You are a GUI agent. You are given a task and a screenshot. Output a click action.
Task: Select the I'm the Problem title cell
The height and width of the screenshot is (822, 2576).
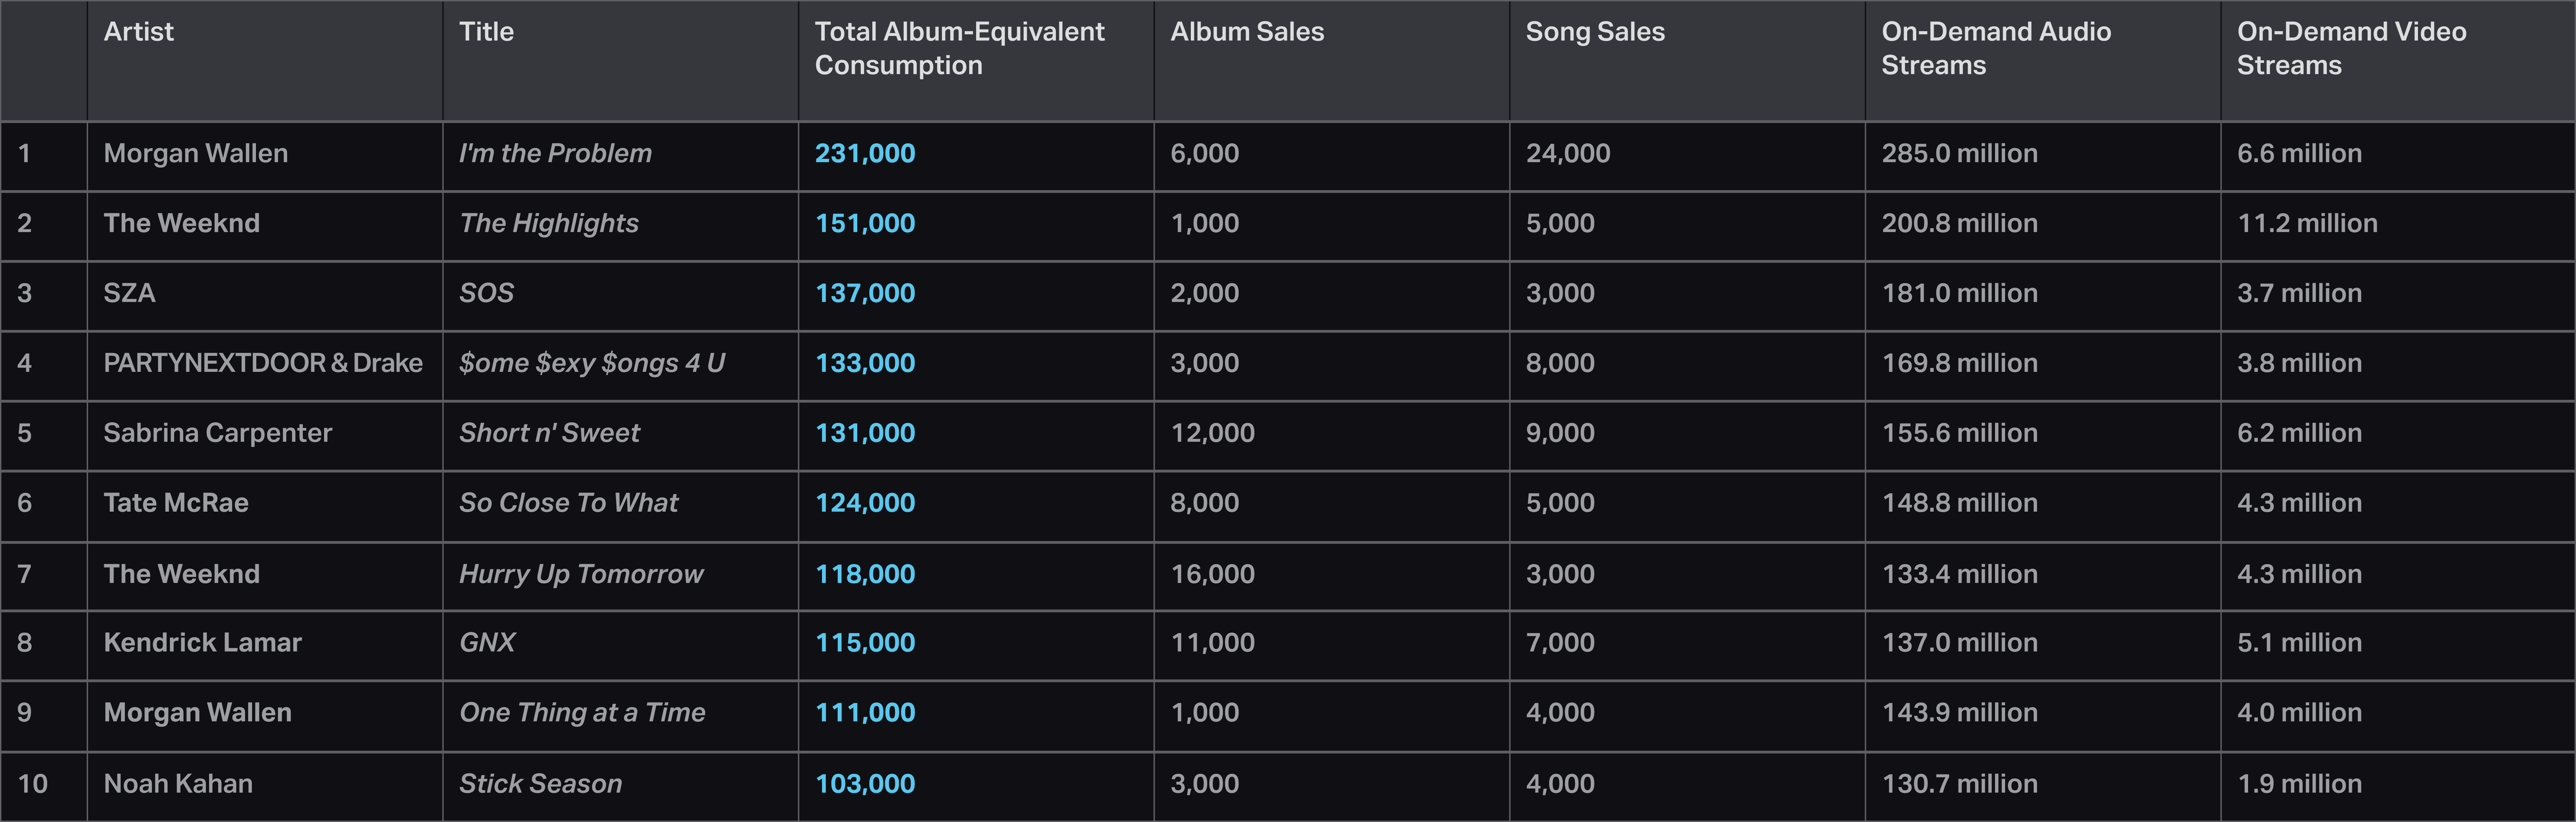click(555, 153)
